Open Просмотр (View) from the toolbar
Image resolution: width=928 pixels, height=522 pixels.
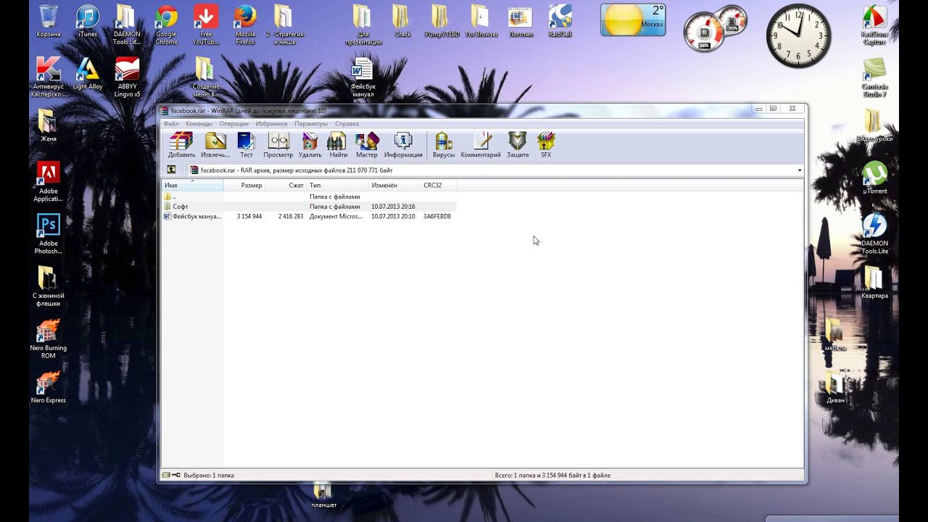[278, 145]
